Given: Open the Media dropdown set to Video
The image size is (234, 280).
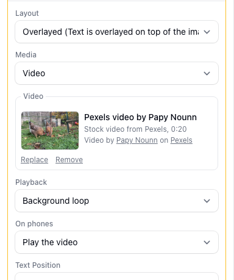Looking at the screenshot, I should [117, 73].
